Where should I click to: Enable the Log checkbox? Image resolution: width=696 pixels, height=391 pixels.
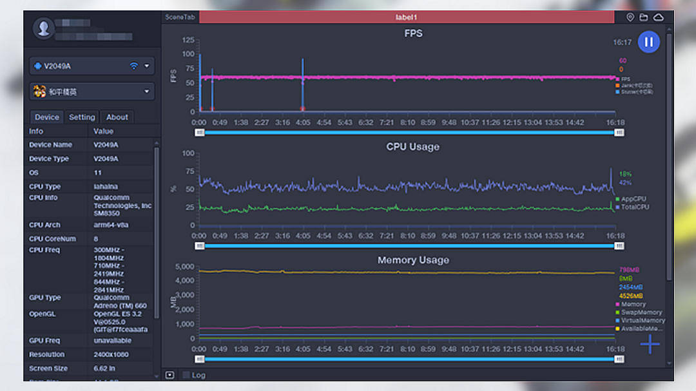(x=186, y=375)
